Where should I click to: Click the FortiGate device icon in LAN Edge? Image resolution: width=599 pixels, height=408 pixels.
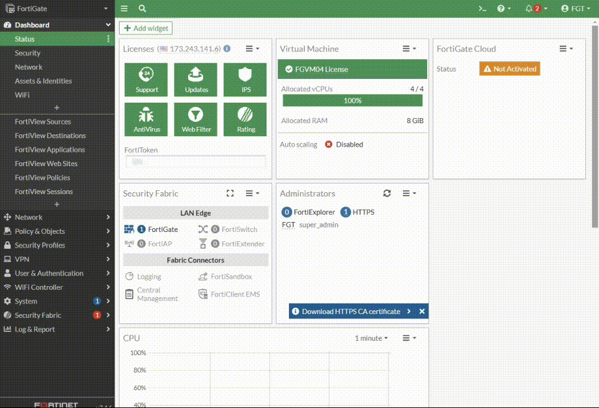tap(129, 229)
